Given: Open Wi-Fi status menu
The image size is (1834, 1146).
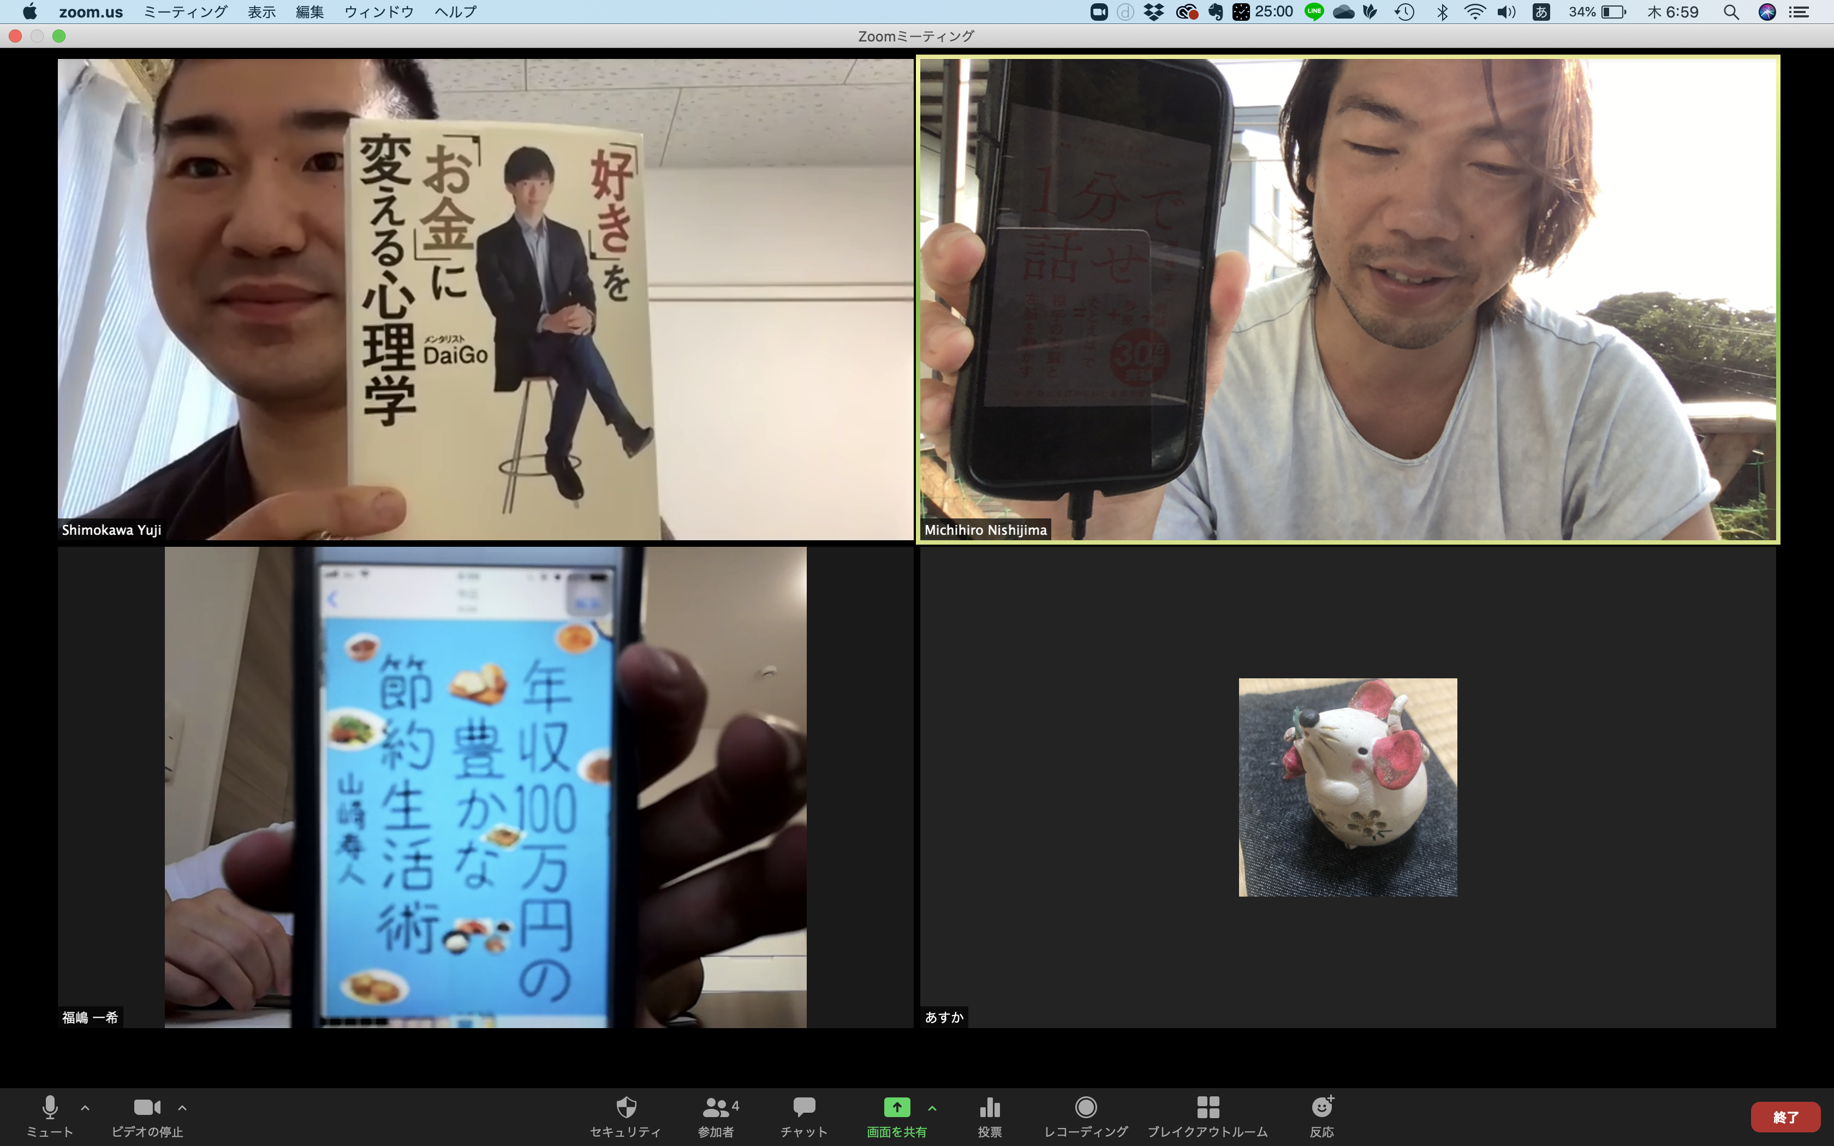Looking at the screenshot, I should tap(1475, 11).
